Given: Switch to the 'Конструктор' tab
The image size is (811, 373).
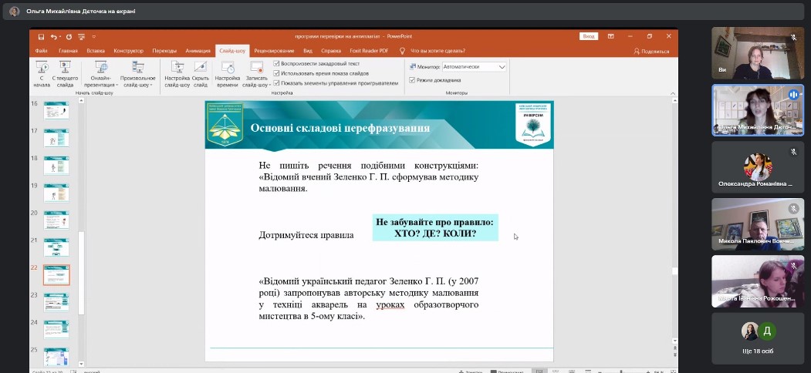Looking at the screenshot, I should coord(128,51).
